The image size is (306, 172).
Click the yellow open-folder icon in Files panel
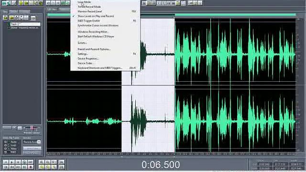pos(11,18)
